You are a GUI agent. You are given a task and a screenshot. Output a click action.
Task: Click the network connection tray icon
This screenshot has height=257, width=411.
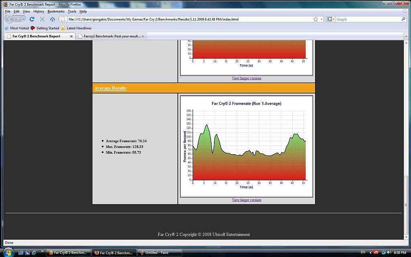[383, 253]
